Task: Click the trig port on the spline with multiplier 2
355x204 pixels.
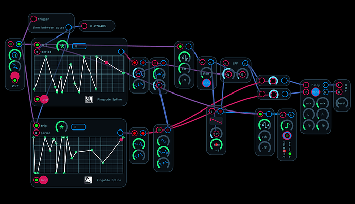Action: (36, 125)
